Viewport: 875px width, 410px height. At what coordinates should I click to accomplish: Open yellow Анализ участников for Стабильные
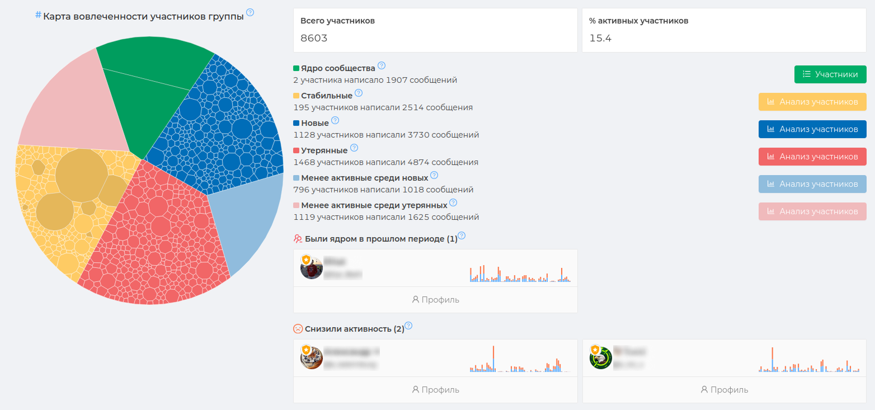click(x=812, y=102)
